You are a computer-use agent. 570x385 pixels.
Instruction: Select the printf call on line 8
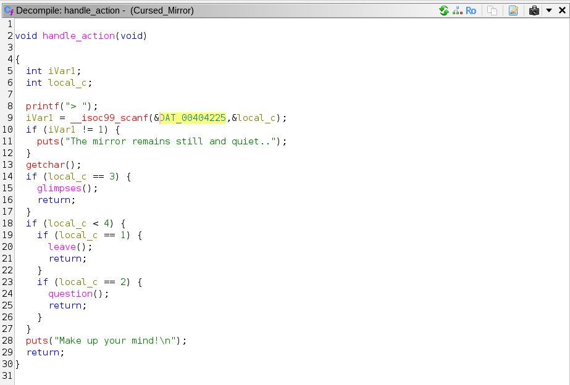[x=43, y=106]
